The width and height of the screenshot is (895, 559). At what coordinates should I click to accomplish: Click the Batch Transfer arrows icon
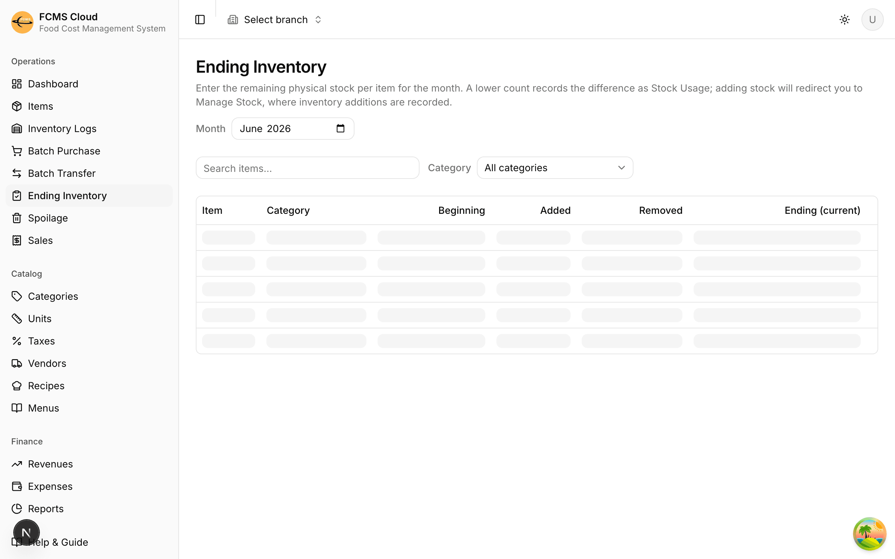pos(17,173)
